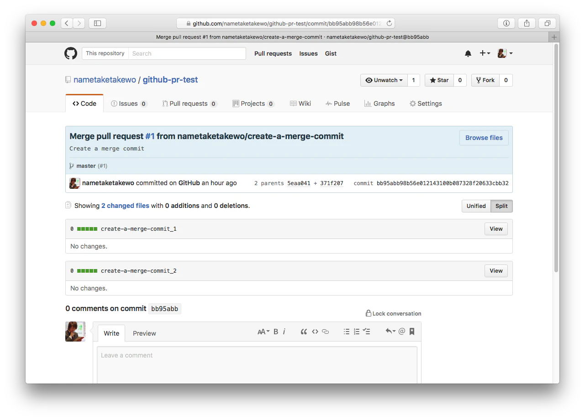The height and width of the screenshot is (420, 585).
Task: Open the Unwatch dropdown
Action: click(384, 80)
